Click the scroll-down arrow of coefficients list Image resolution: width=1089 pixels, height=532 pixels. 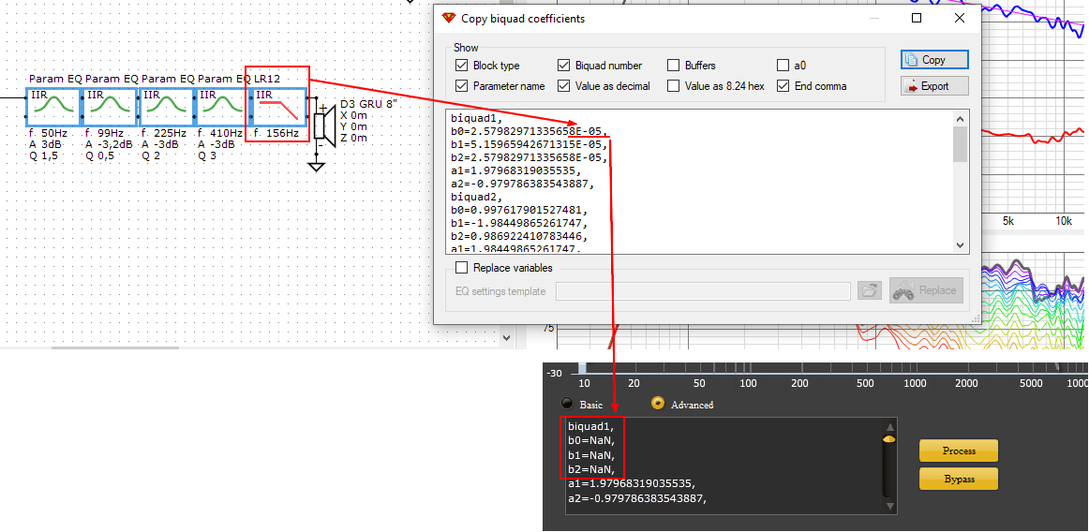coord(960,245)
